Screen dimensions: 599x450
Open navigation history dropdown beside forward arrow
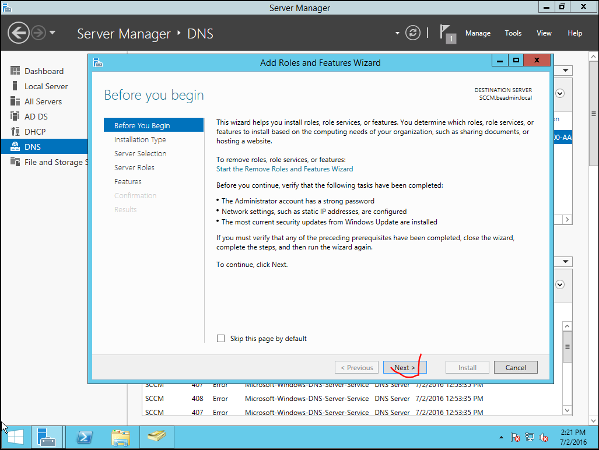[52, 33]
